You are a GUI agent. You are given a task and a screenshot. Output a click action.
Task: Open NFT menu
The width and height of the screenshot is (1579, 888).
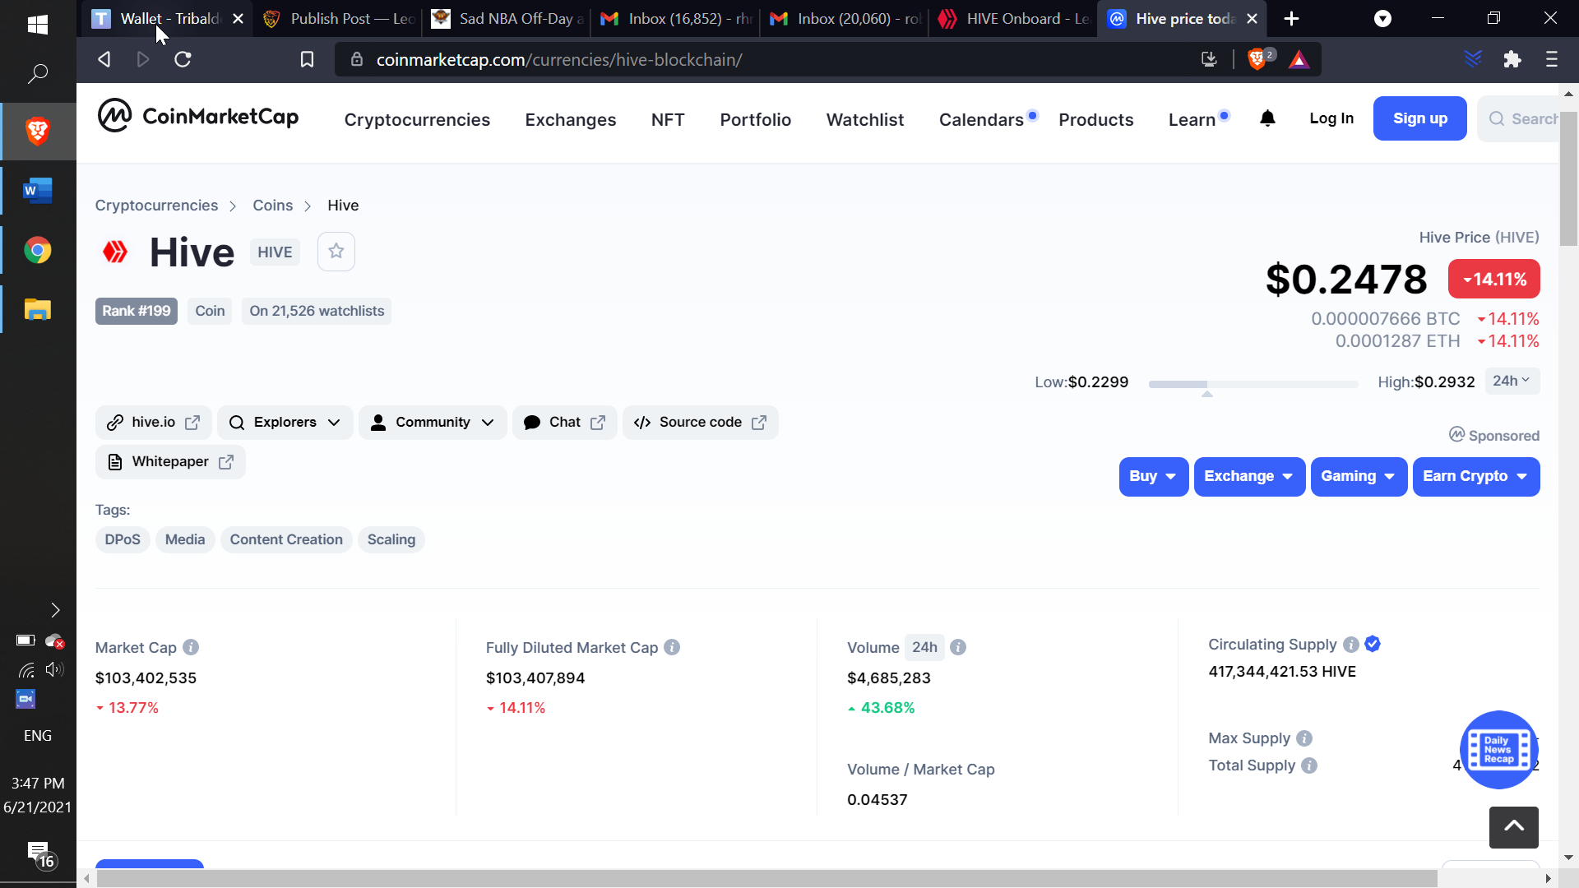(668, 120)
